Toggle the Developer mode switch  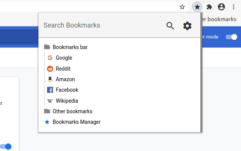click(x=232, y=37)
